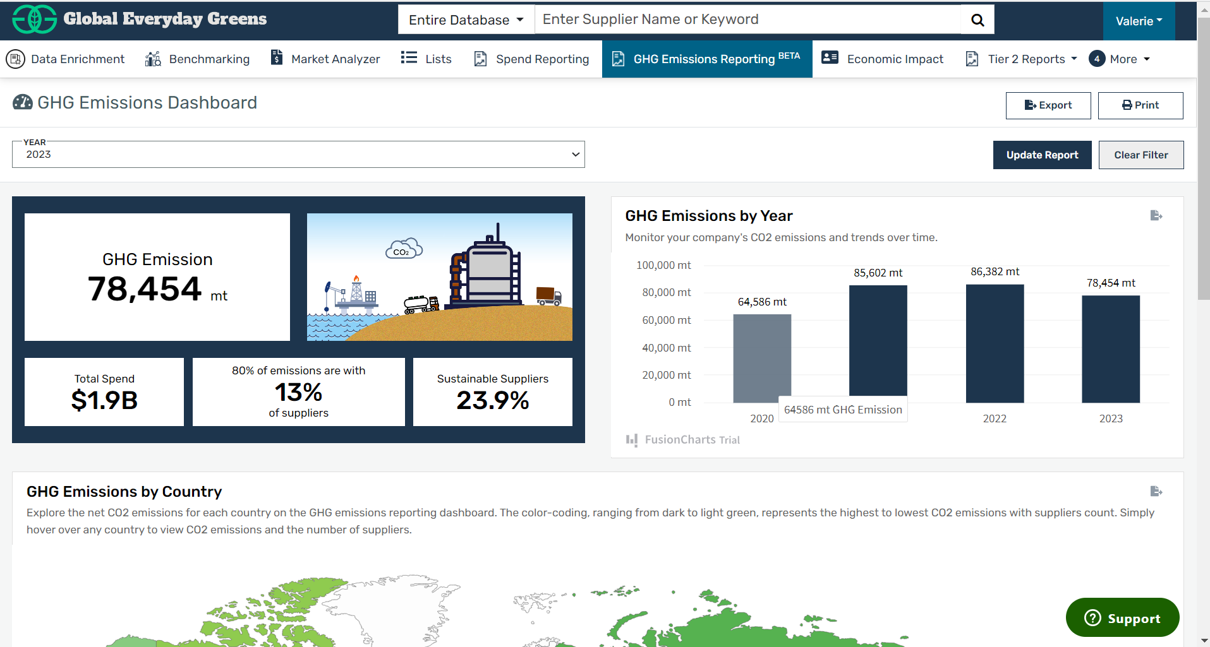This screenshot has width=1210, height=647.
Task: Open the Lists page
Action: click(x=427, y=59)
